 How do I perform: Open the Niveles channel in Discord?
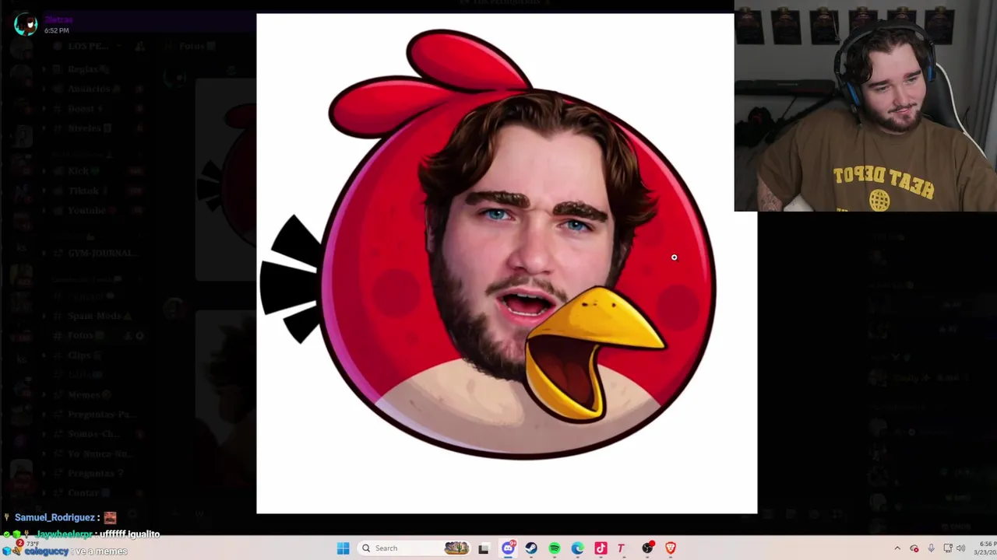point(97,128)
